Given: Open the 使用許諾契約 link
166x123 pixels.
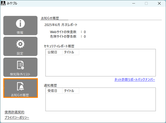Looking at the screenshot, I should tap(14, 112).
